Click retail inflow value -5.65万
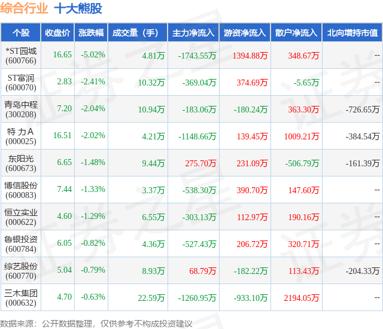 pos(306,83)
